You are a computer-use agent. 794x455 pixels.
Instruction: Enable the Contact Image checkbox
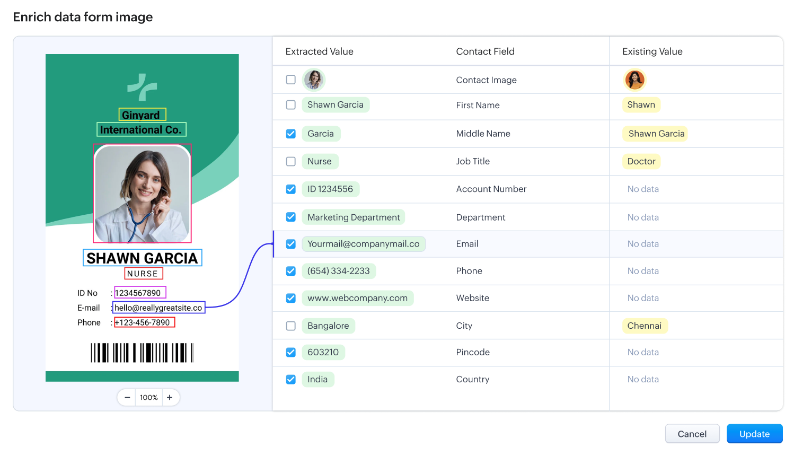(291, 80)
